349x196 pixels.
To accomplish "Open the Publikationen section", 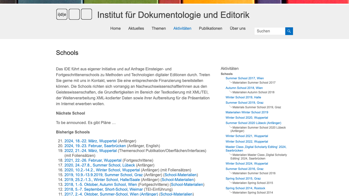I will click(x=210, y=28).
